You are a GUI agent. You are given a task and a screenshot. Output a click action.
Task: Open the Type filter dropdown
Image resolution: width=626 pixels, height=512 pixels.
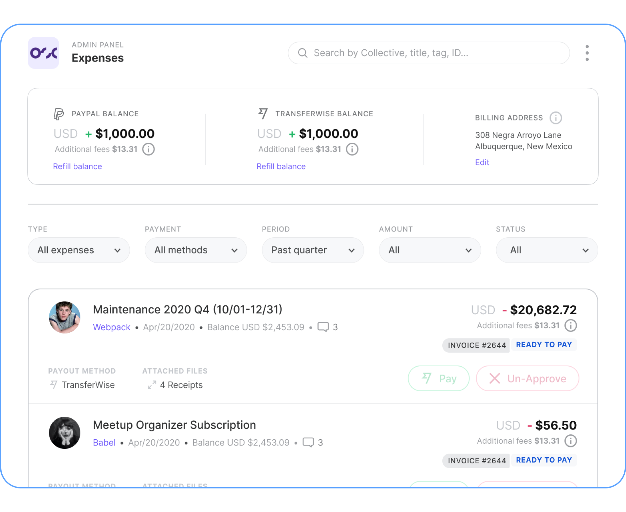coord(79,250)
